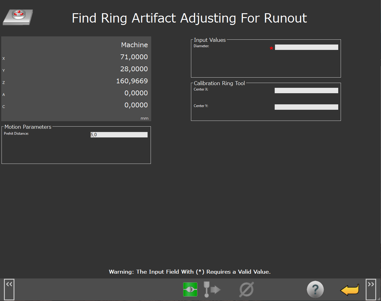
Task: Click the Machine coordinates header
Action: (134, 45)
